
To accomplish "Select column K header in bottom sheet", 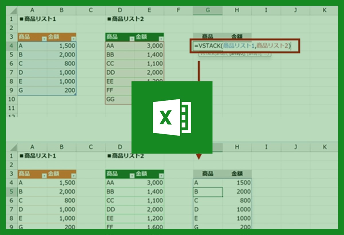I will coord(325,147).
